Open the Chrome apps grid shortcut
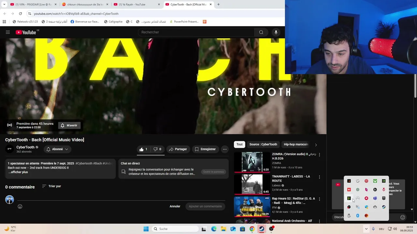This screenshot has width=417, height=234. click(4, 22)
